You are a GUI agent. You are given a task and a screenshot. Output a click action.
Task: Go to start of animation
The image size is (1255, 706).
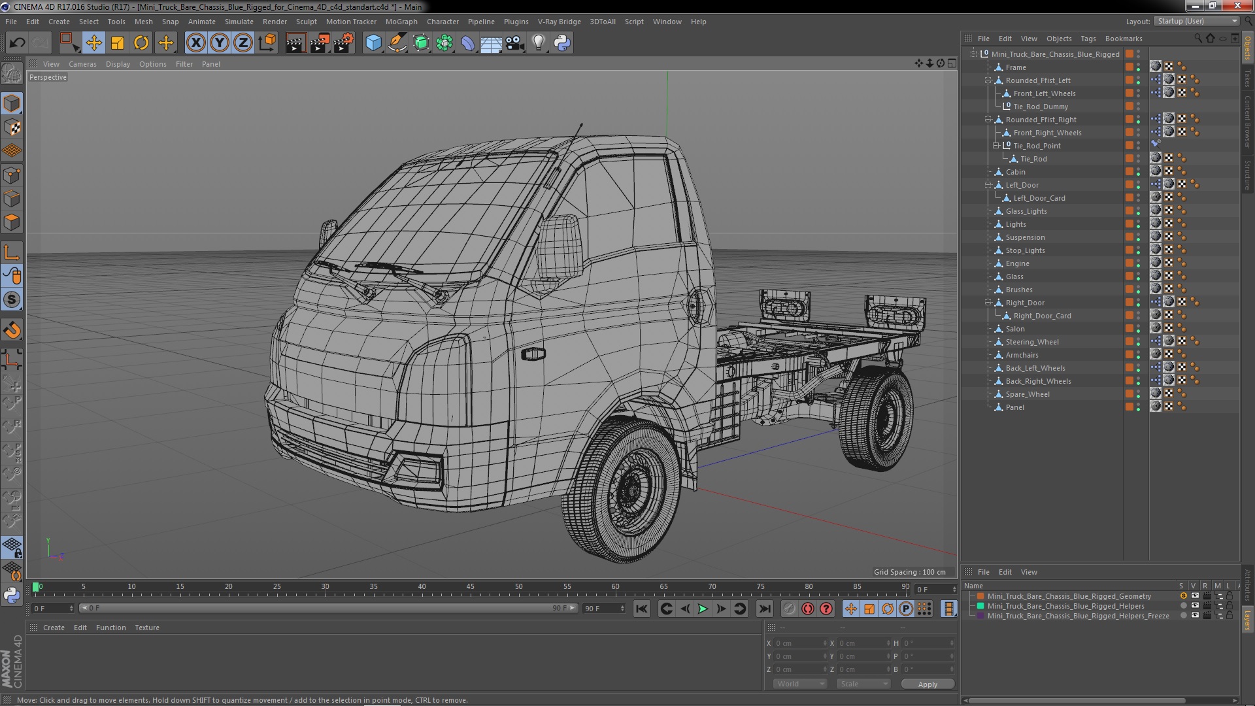pos(642,609)
